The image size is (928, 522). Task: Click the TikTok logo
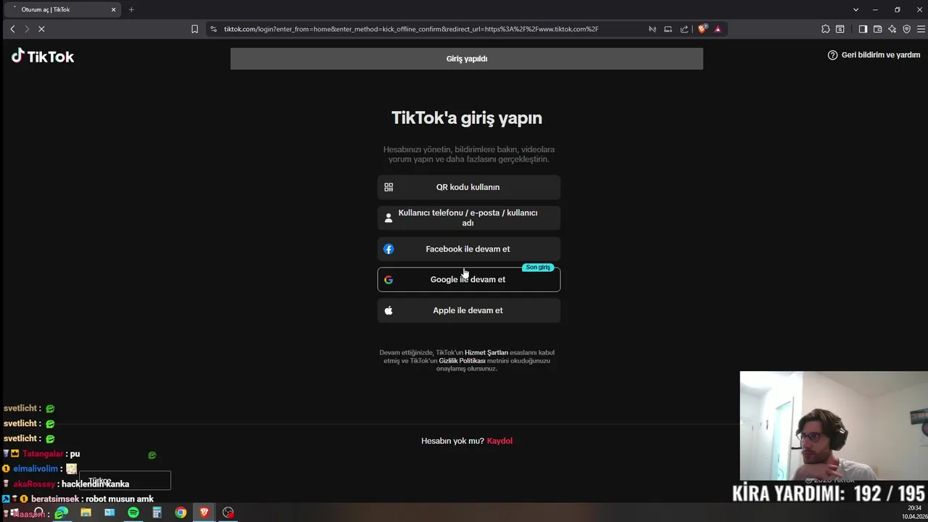click(43, 57)
